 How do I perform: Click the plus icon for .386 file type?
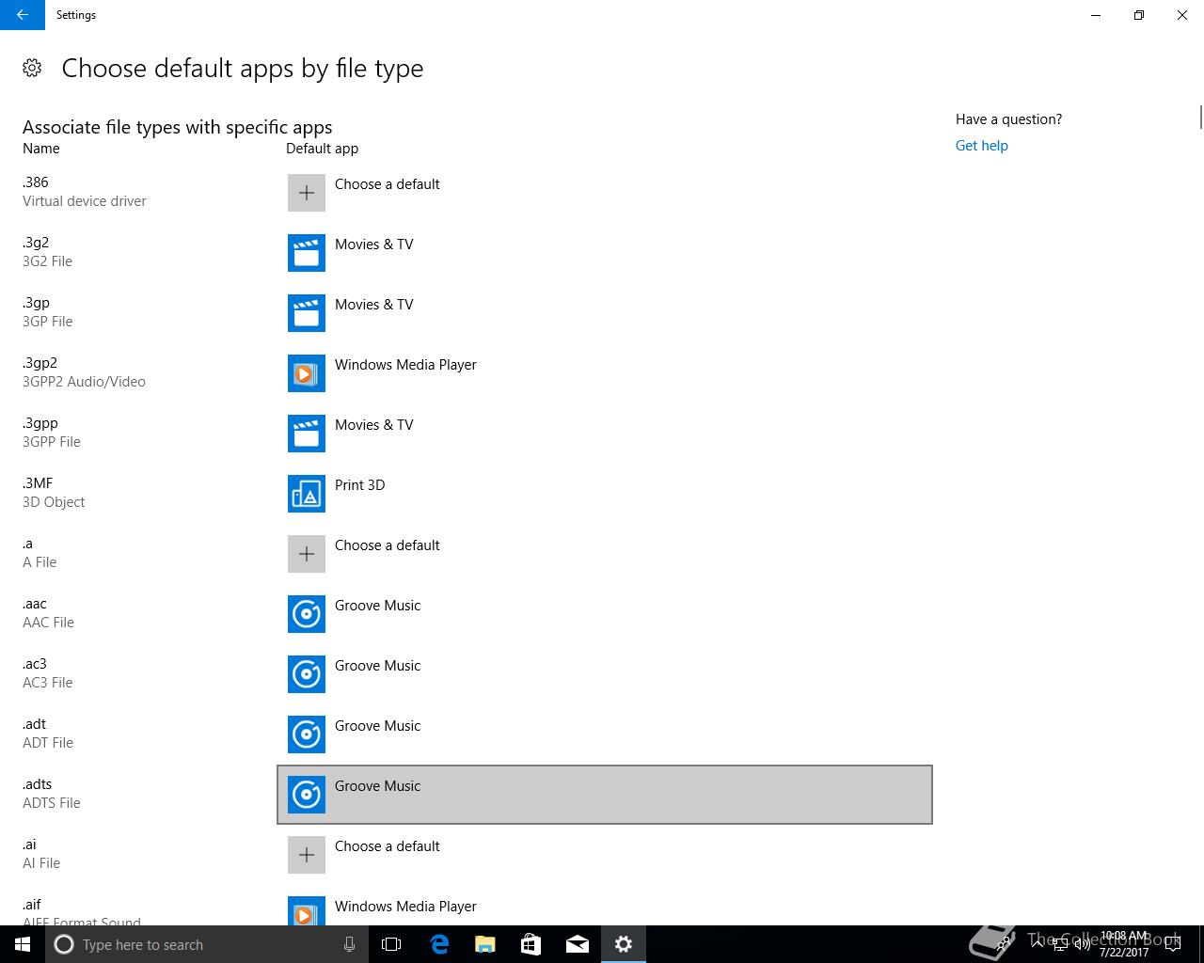(x=307, y=193)
